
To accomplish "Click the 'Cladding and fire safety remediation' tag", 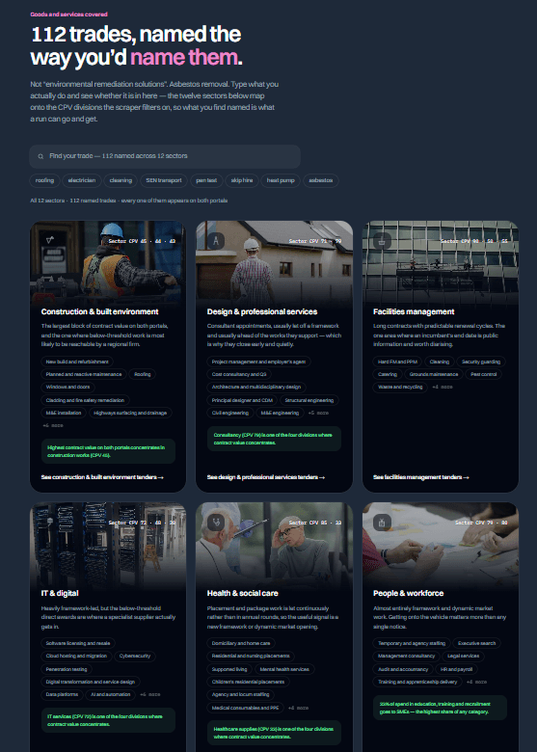I will (x=85, y=400).
